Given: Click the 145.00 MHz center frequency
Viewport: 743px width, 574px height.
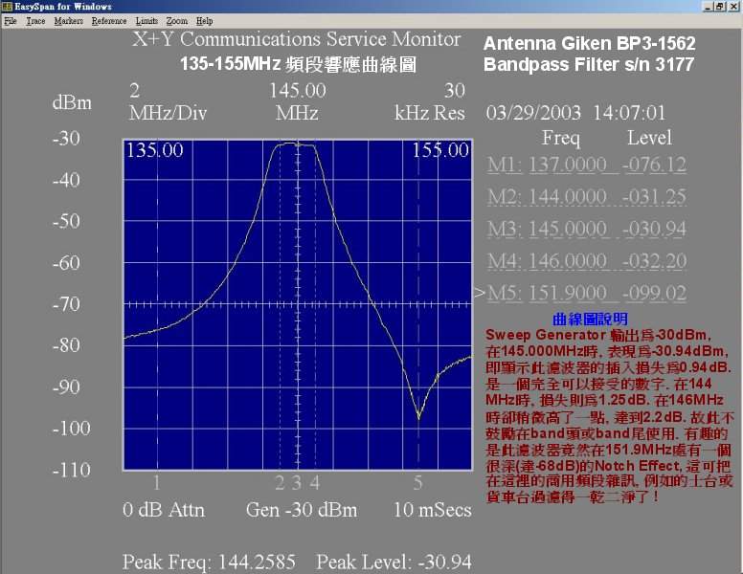Looking at the screenshot, I should pyautogui.click(x=298, y=101).
